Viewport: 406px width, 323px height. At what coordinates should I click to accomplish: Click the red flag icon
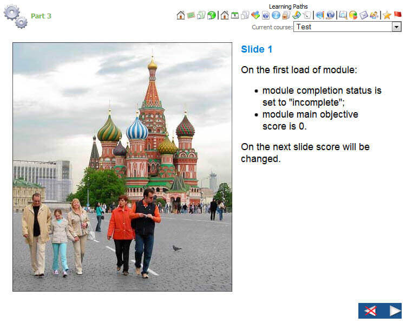(397, 15)
